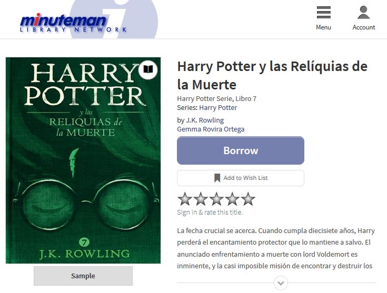Click the bookmark icon in Add to Wish List
This screenshot has height=293, width=387.
coord(217,178)
